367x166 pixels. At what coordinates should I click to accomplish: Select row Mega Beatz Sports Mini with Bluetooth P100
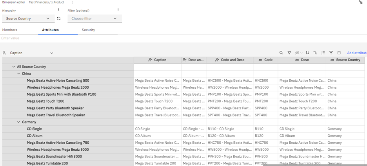68,95
